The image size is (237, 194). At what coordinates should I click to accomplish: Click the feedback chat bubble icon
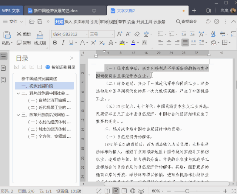[x=208, y=21]
